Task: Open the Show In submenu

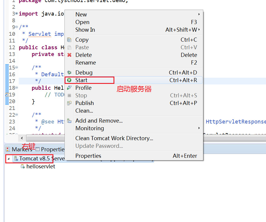Action: [199, 30]
